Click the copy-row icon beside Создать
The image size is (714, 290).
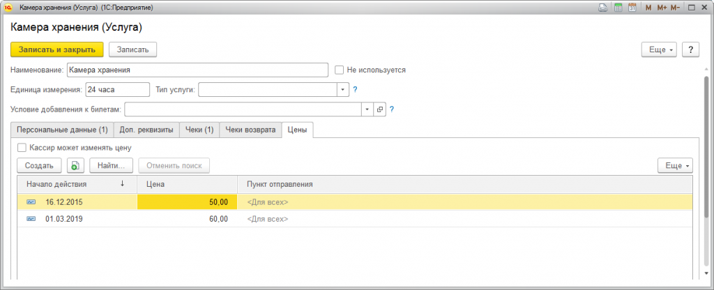click(75, 166)
